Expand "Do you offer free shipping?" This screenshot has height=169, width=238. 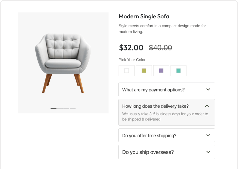(x=149, y=136)
